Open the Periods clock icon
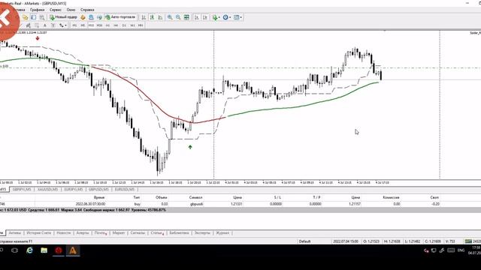This screenshot has height=270, width=481. [x=225, y=17]
